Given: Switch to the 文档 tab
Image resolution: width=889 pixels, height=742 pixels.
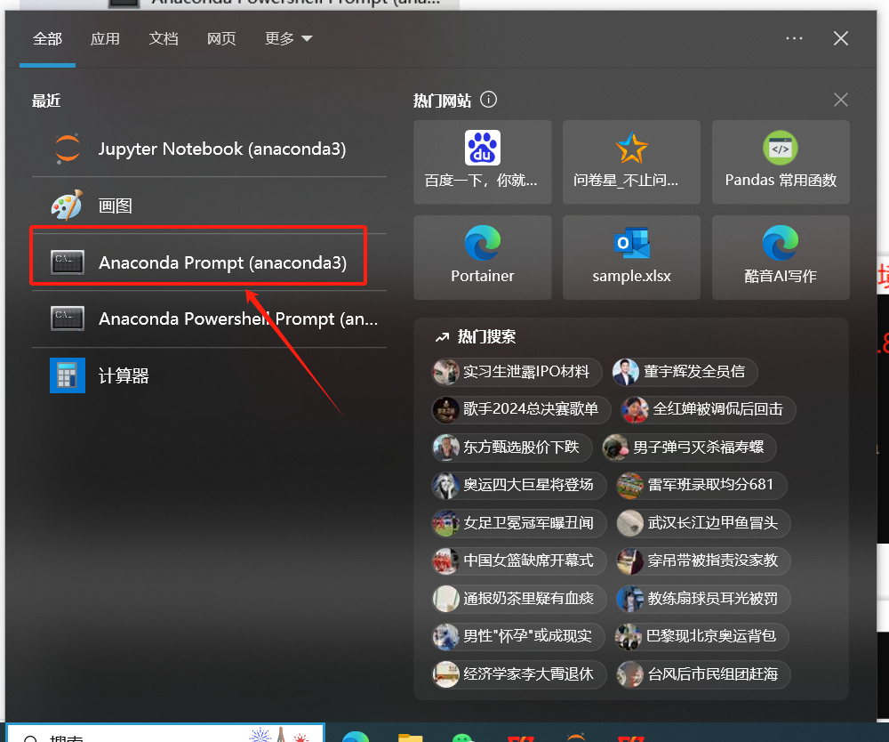Looking at the screenshot, I should (x=164, y=38).
